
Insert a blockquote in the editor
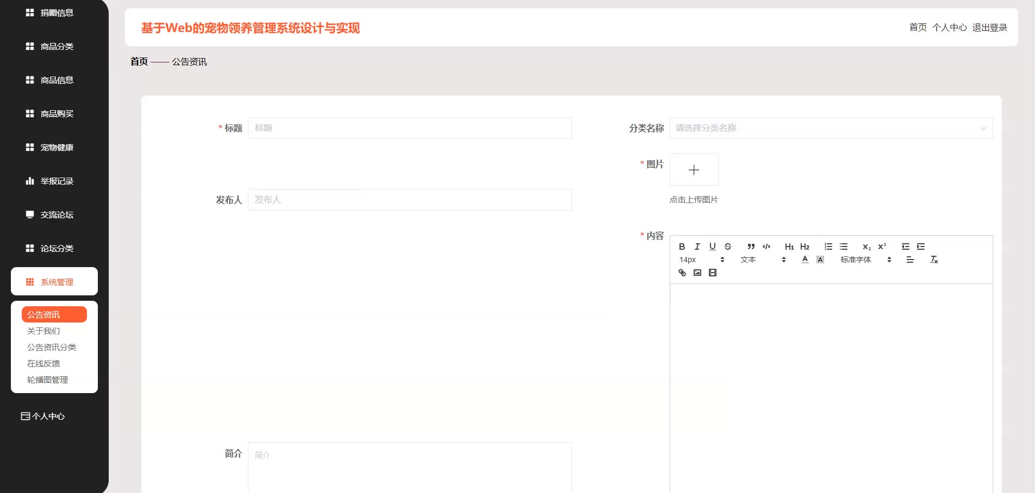pos(751,246)
